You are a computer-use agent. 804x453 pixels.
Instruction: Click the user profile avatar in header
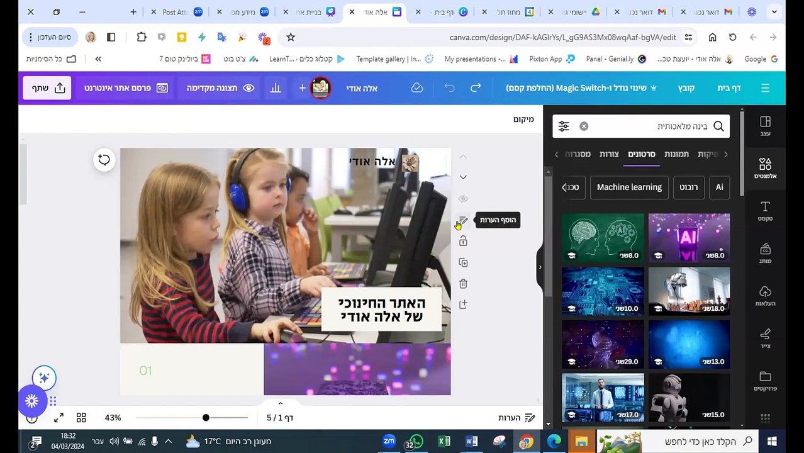[320, 88]
